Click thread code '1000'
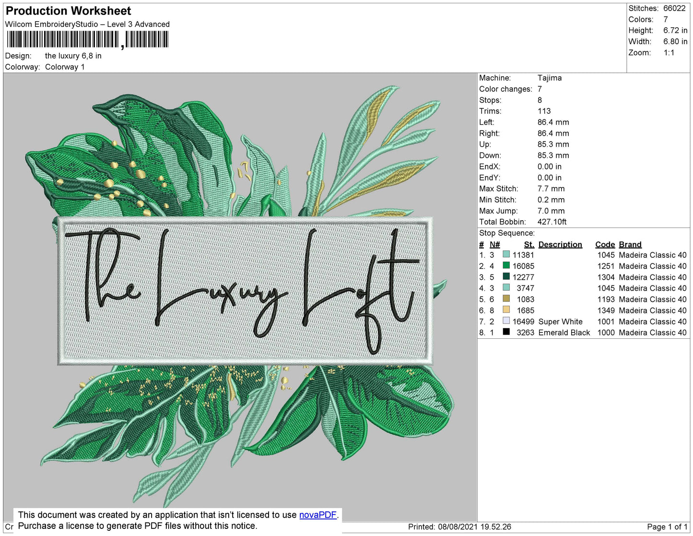The height and width of the screenshot is (536, 693). coord(606,333)
